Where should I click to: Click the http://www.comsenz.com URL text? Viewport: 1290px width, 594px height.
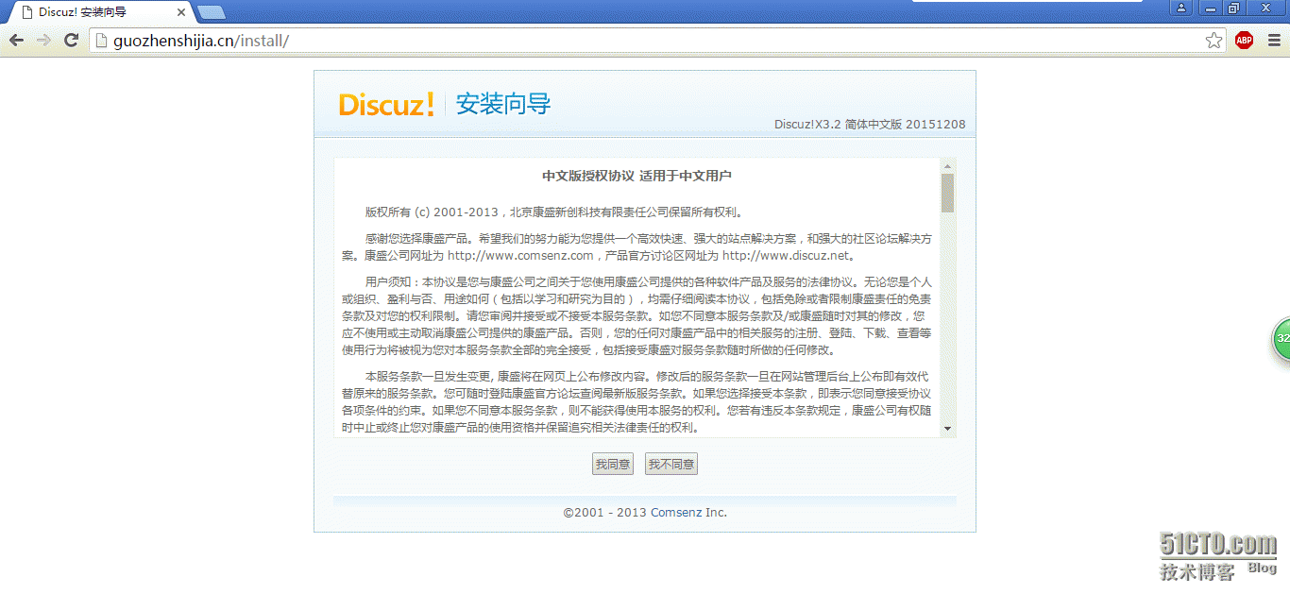[520, 255]
